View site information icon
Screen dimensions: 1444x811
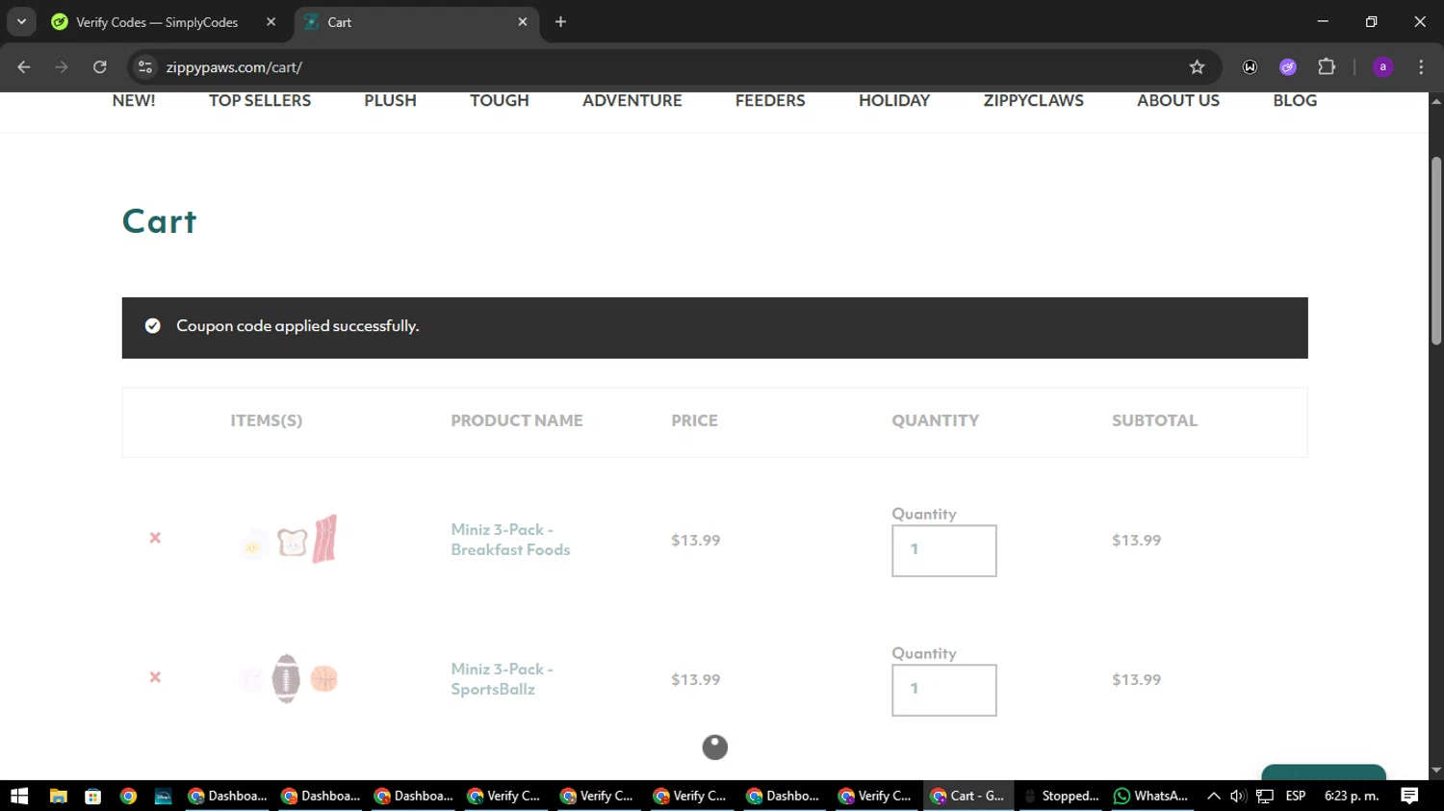(145, 67)
